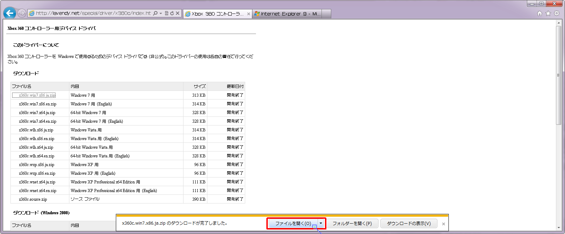Screen dimensions: 565x234
Task: Click the search magnifier icon in address bar
Action: 155,13
